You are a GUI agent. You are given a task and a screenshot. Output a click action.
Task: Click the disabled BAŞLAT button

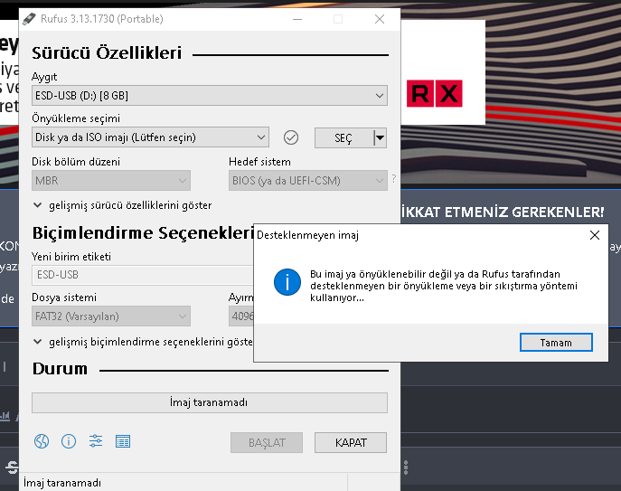[267, 443]
